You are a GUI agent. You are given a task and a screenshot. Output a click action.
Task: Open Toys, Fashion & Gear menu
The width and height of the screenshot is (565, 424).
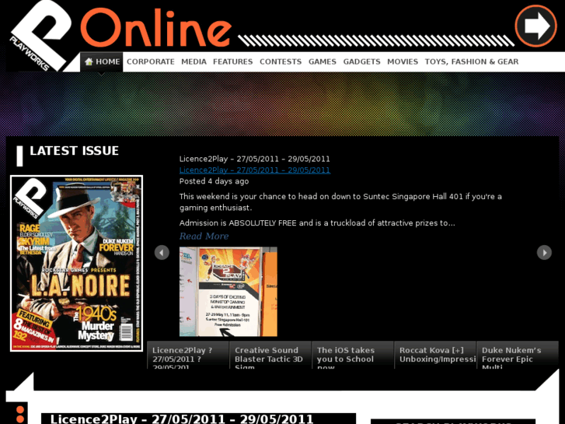click(x=472, y=61)
